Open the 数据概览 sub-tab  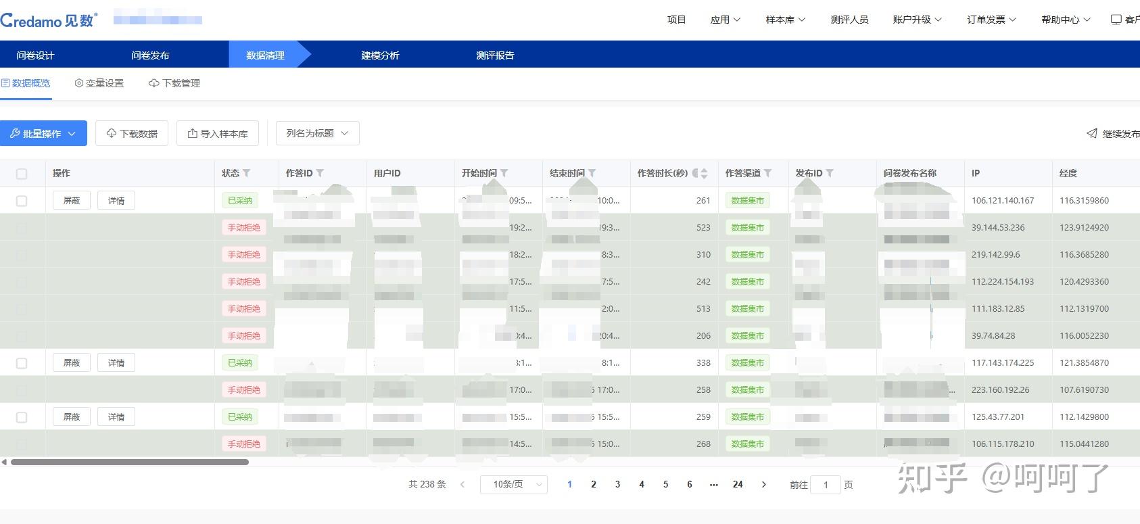tap(26, 83)
